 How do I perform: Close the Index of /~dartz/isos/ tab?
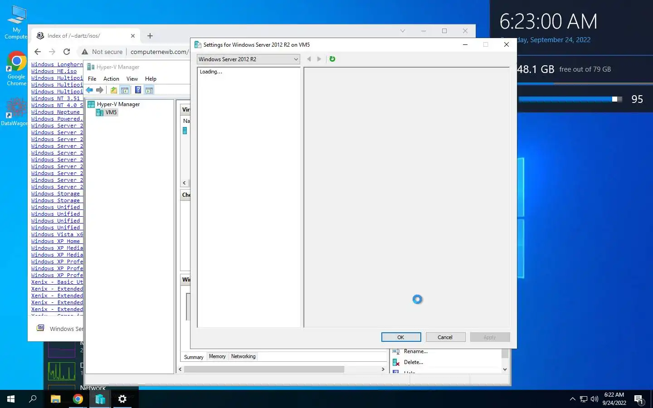pyautogui.click(x=133, y=36)
